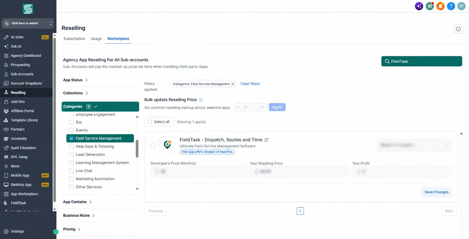Screen dimensions: 469x239
Task: Check Help Desk & Ticketing checkbox
Action: click(71, 146)
